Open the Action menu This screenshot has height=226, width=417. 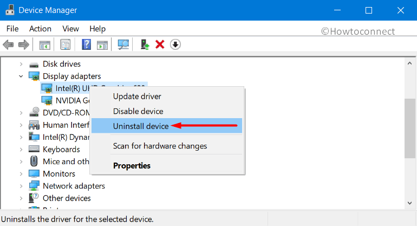click(40, 29)
